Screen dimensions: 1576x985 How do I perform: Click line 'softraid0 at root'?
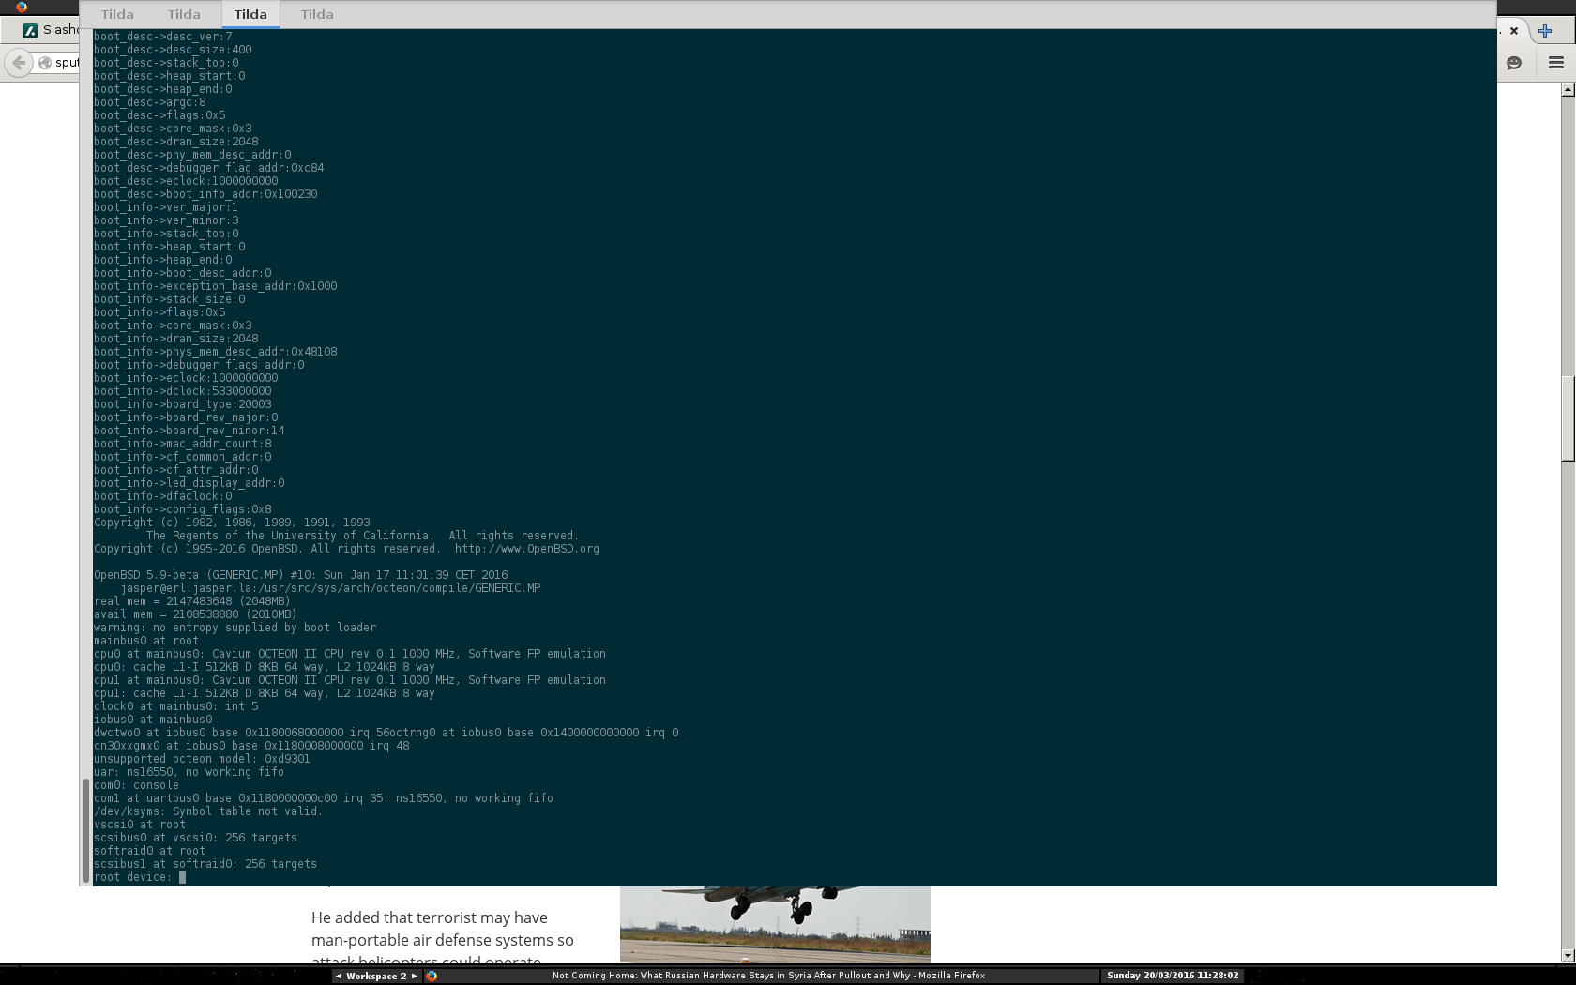pyautogui.click(x=150, y=851)
